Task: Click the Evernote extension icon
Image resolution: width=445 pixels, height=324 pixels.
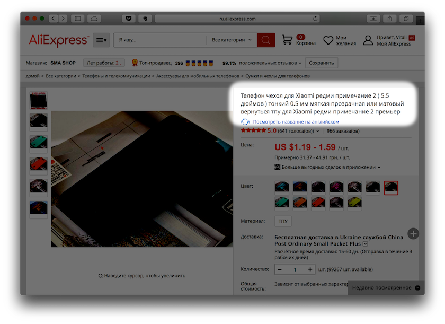Action: click(x=145, y=19)
